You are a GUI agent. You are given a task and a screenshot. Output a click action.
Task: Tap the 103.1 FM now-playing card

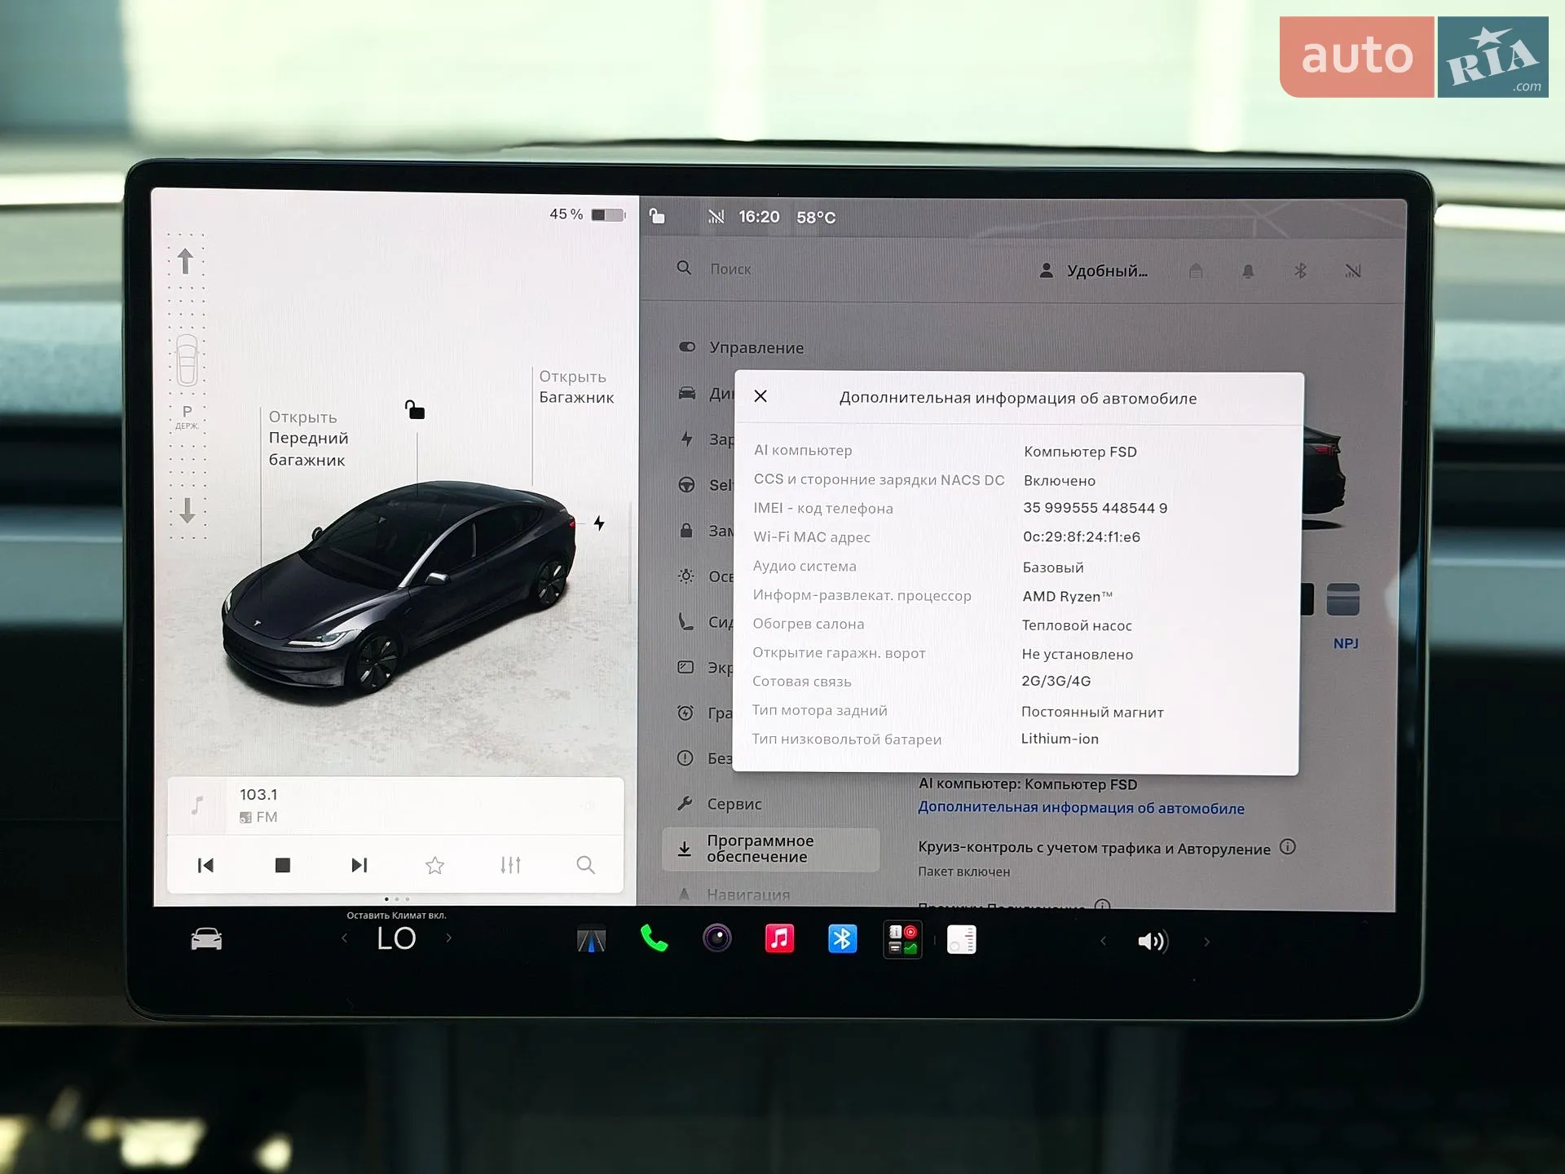tap(395, 805)
